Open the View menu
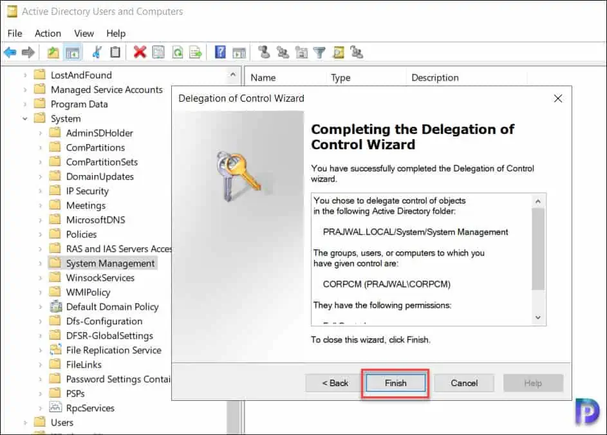The width and height of the screenshot is (607, 435). 84,33
